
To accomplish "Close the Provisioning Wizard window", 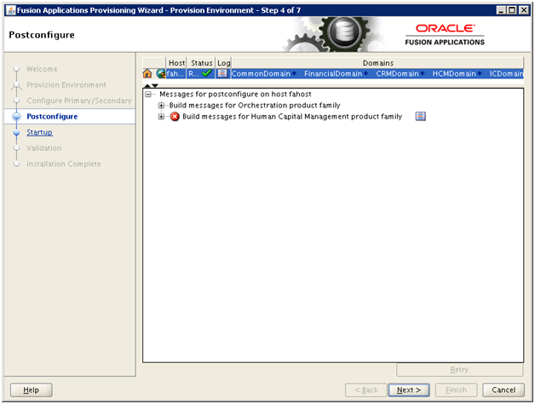I will click(523, 10).
